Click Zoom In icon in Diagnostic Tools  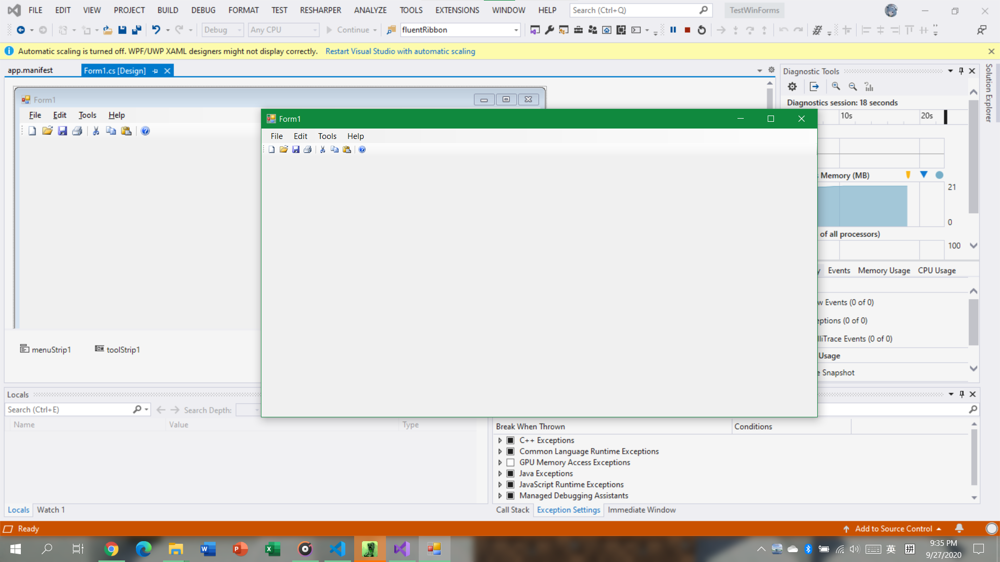[x=836, y=86]
